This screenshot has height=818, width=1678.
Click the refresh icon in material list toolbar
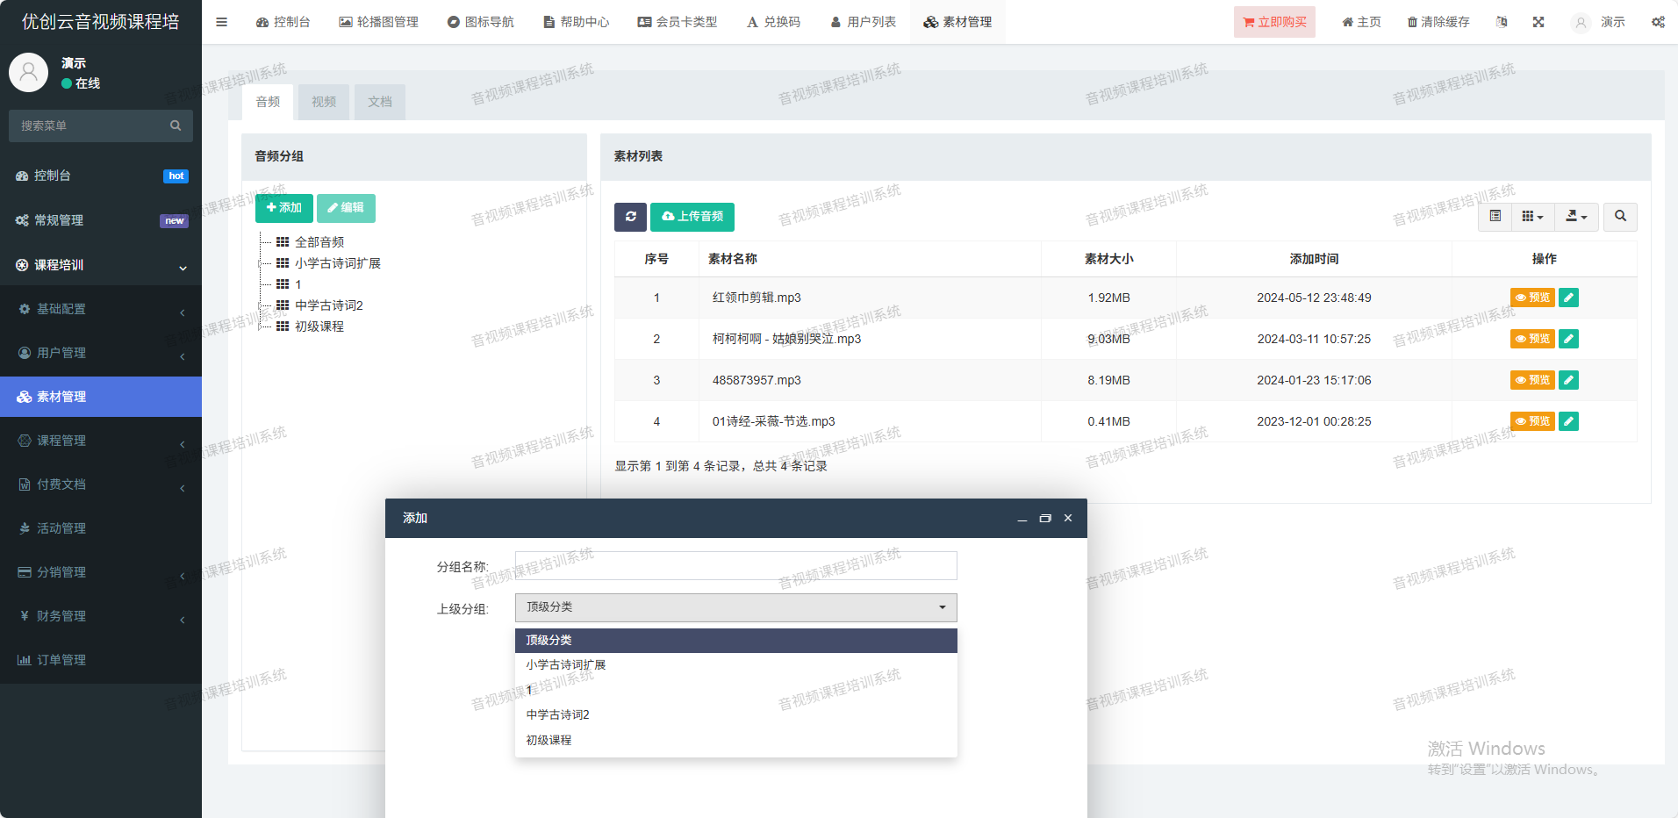[x=630, y=217]
